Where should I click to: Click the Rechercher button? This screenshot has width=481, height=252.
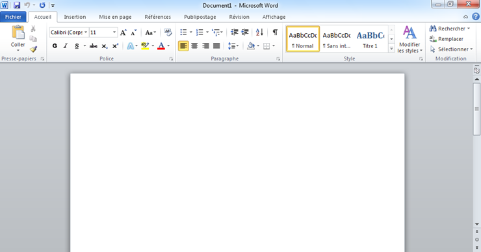click(x=449, y=29)
